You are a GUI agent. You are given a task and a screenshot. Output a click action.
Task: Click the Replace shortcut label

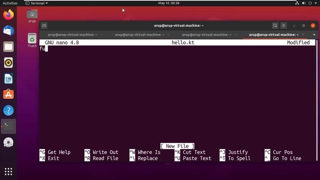pos(148,158)
